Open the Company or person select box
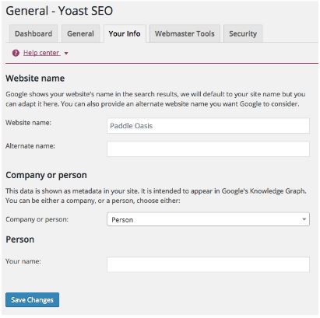Image resolution: width=320 pixels, height=318 pixels. point(208,219)
